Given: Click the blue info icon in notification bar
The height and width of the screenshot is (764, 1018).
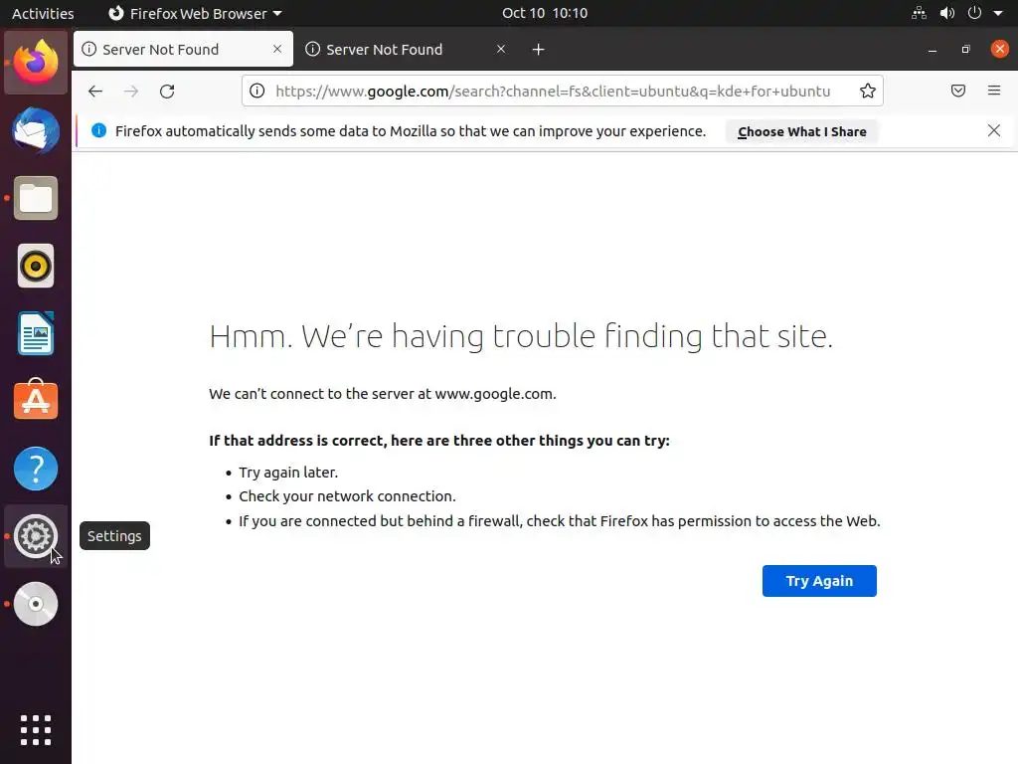Looking at the screenshot, I should pyautogui.click(x=98, y=130).
